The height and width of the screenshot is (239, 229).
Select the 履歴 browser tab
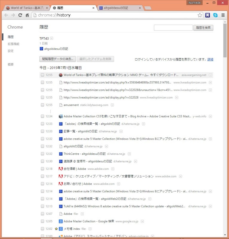coord(73,8)
